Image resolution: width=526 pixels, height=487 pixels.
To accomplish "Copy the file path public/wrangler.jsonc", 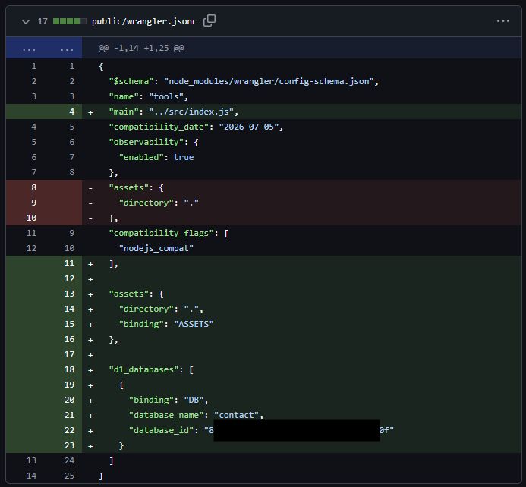I will pyautogui.click(x=209, y=20).
